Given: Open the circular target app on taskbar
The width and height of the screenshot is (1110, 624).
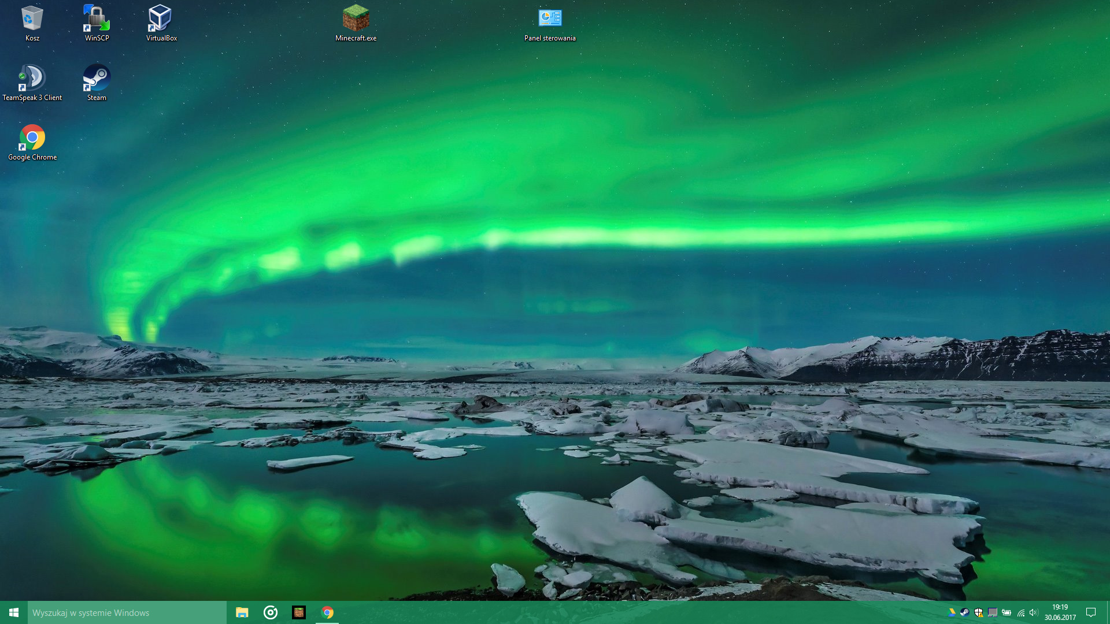Looking at the screenshot, I should click(x=271, y=612).
